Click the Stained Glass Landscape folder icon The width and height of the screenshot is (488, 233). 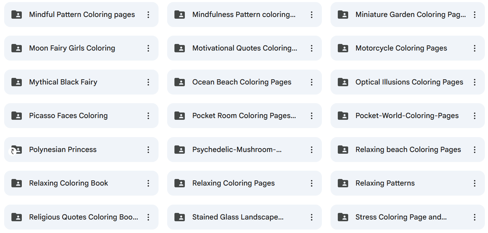[x=180, y=217]
